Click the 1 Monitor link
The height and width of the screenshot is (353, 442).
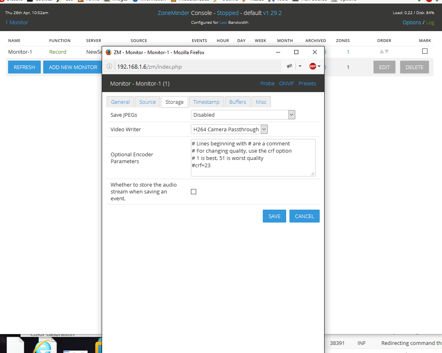tap(17, 23)
